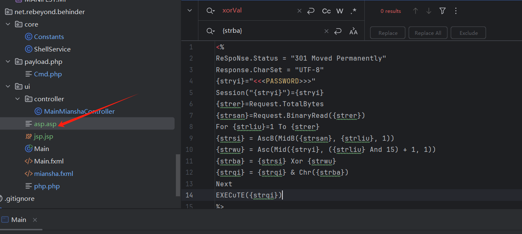
Task: Close the Main run tab
Action: [x=35, y=219]
